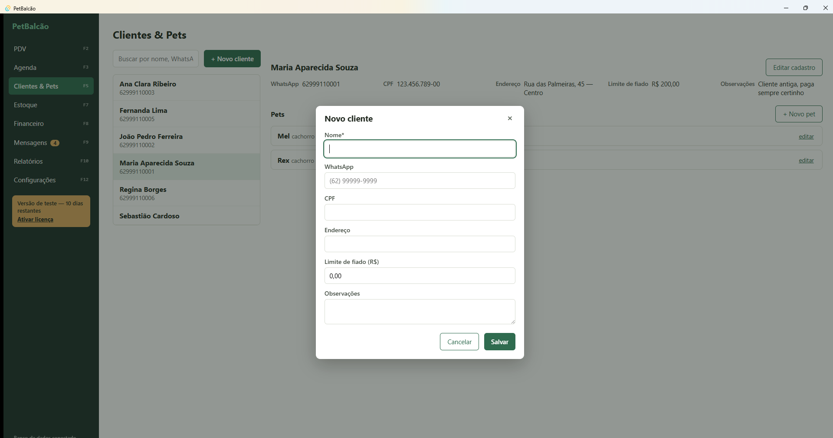Click the + Novo pet button

tap(799, 114)
